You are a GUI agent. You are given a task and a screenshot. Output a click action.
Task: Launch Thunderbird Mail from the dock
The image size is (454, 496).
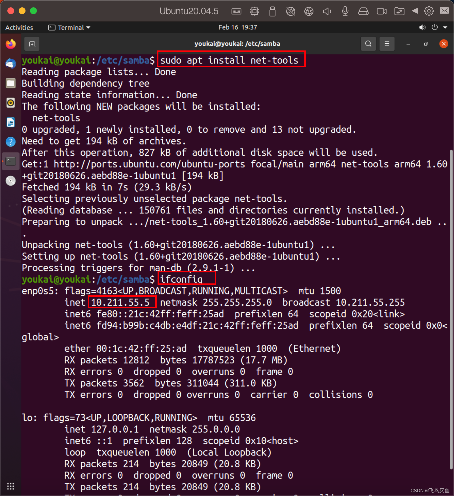11,63
